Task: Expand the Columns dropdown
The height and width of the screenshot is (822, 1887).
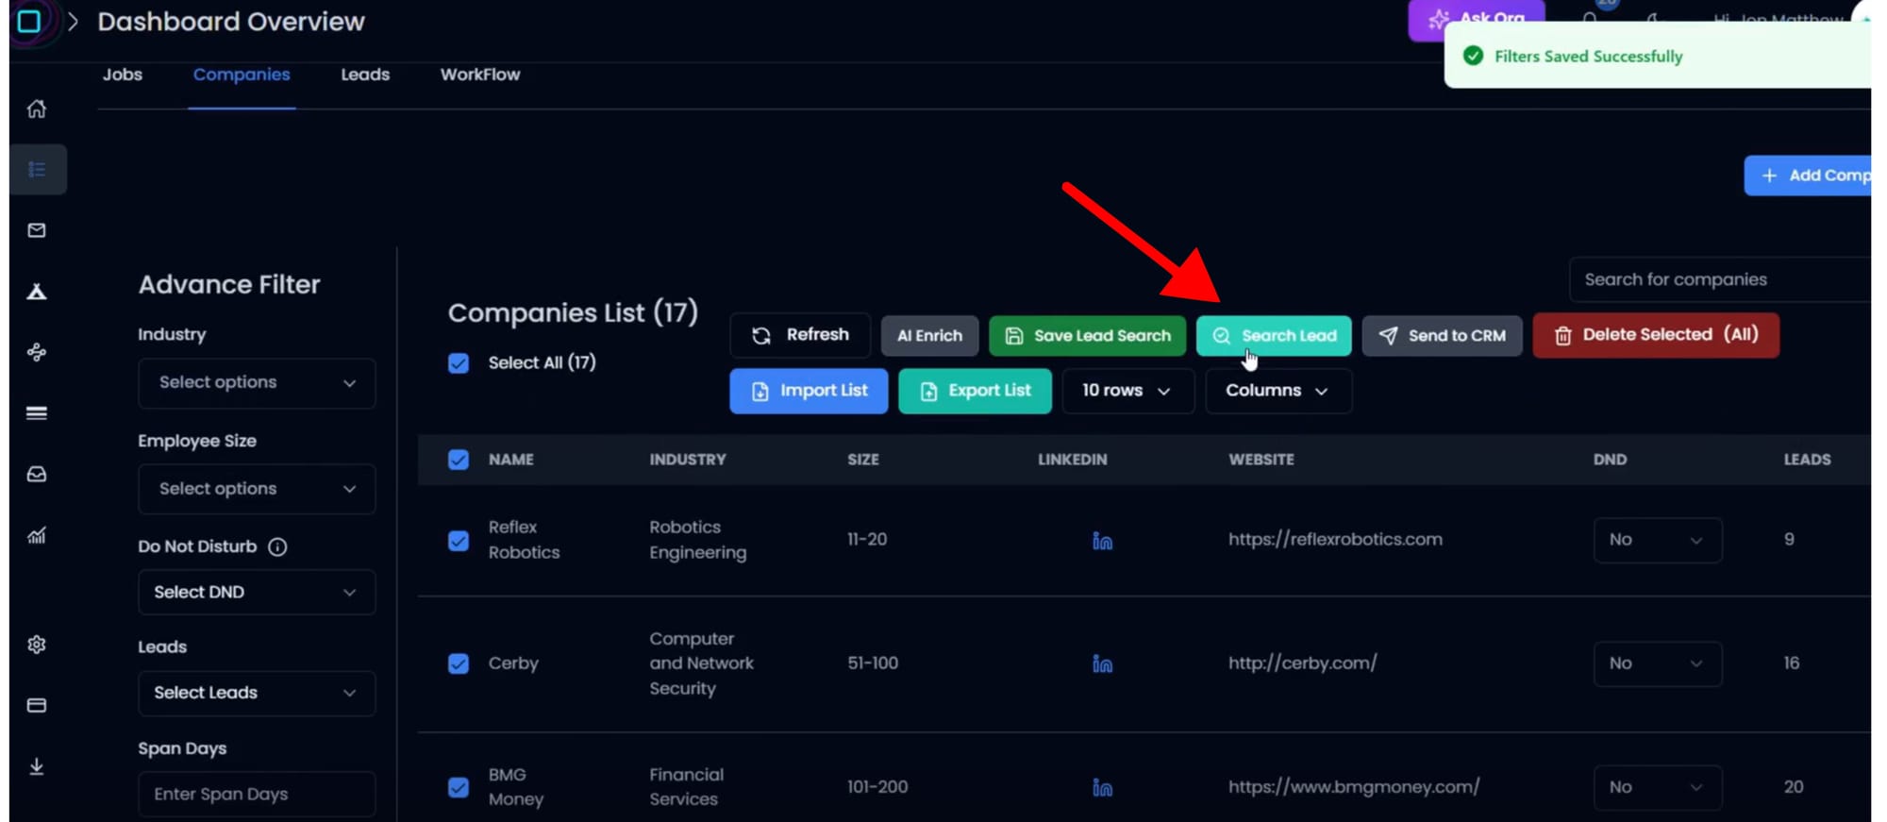Action: pyautogui.click(x=1277, y=391)
